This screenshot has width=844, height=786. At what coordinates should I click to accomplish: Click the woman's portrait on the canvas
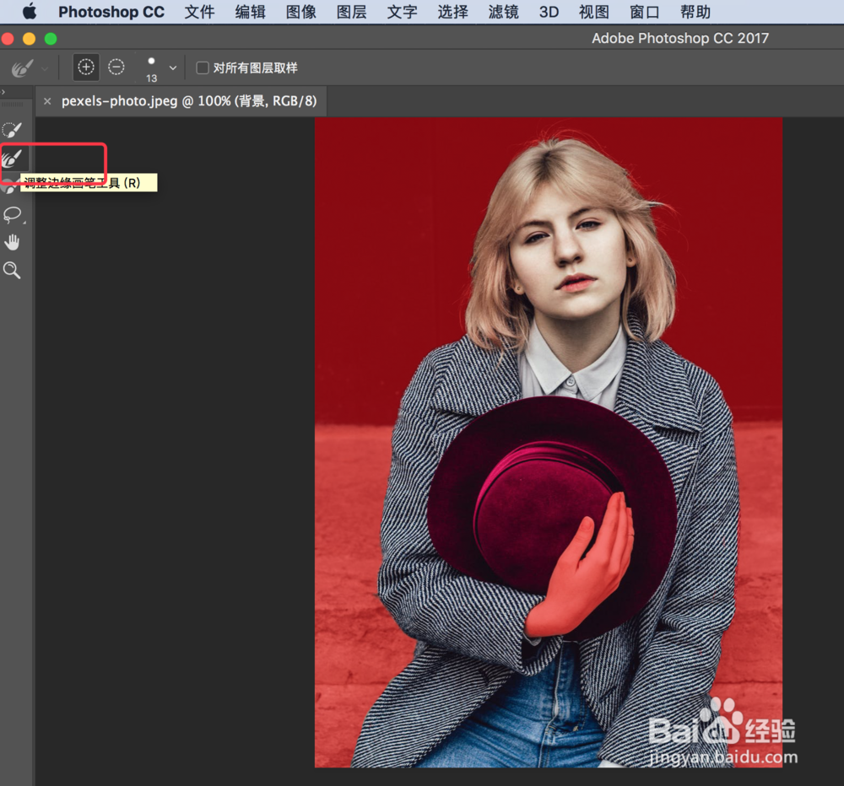549,442
